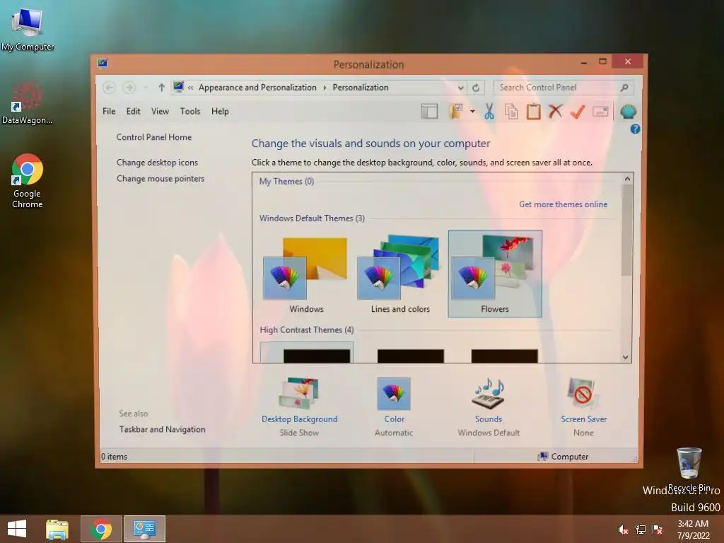724x543 pixels.
Task: Open folder options dropdown arrow in toolbar
Action: [x=472, y=111]
